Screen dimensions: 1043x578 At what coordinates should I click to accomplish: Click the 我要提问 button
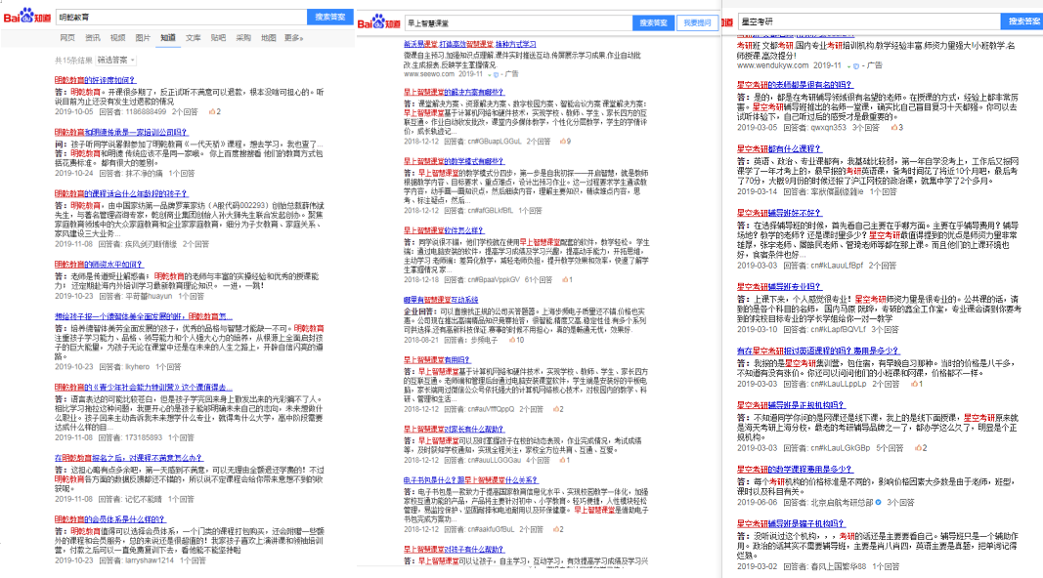697,22
